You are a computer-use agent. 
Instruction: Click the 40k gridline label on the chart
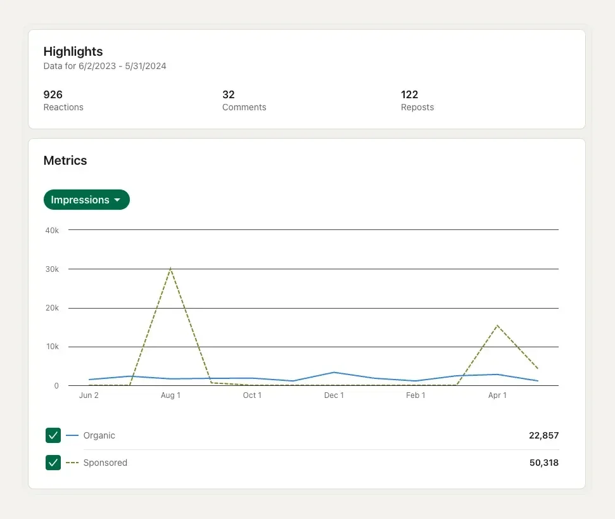point(52,230)
